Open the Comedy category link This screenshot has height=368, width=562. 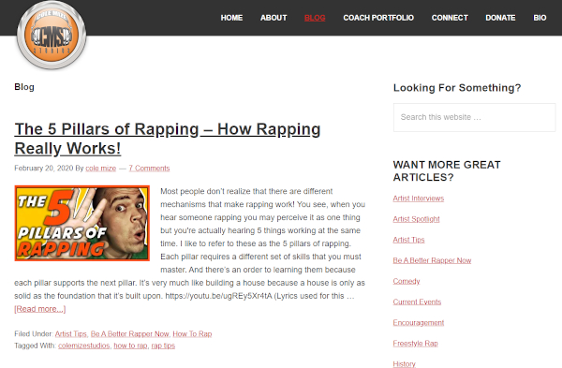pyautogui.click(x=407, y=281)
